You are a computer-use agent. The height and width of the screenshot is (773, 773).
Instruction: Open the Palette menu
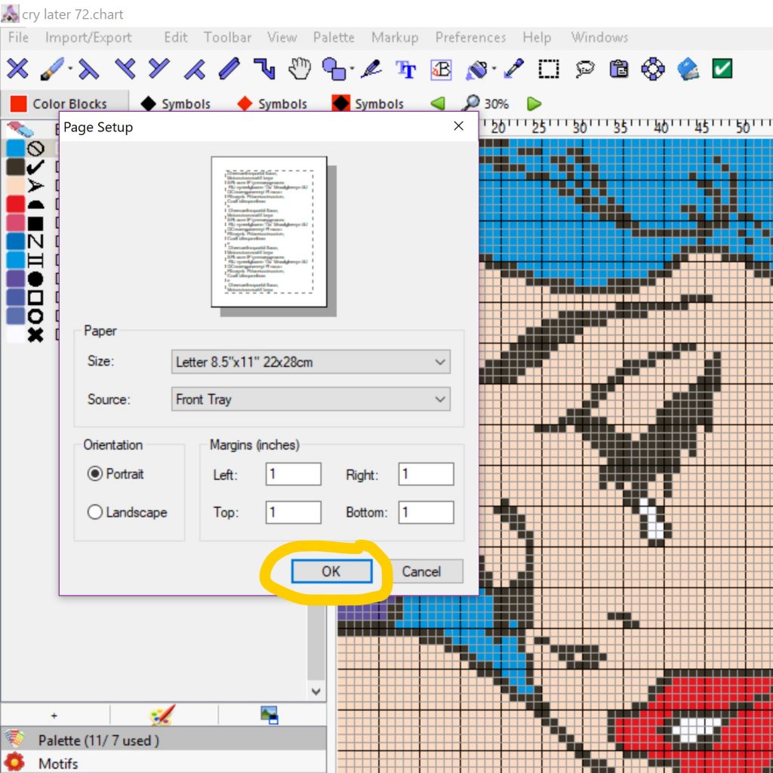click(334, 38)
